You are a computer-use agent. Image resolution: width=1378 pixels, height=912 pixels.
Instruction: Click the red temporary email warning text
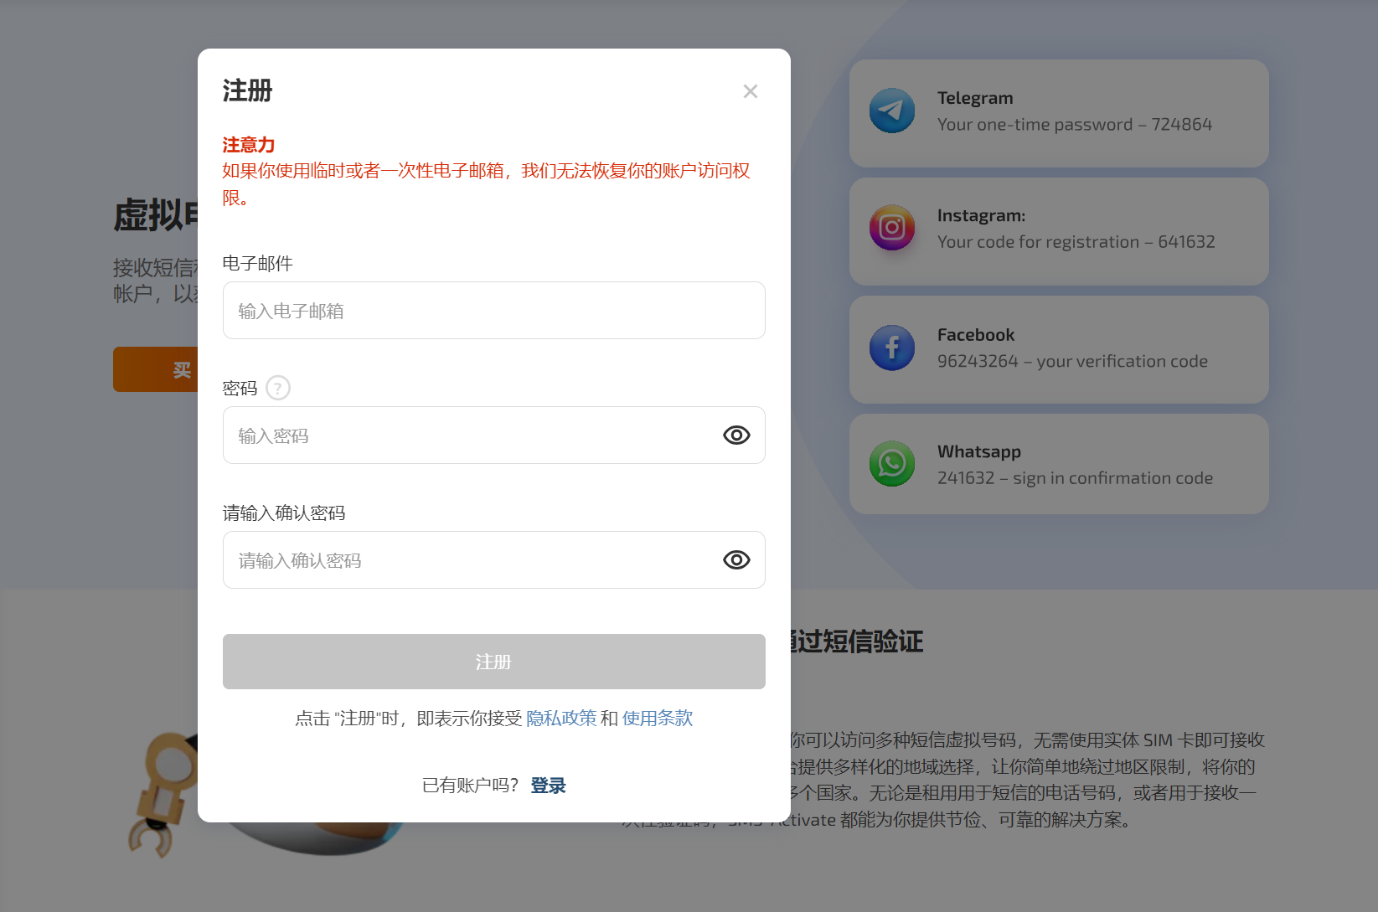point(486,184)
